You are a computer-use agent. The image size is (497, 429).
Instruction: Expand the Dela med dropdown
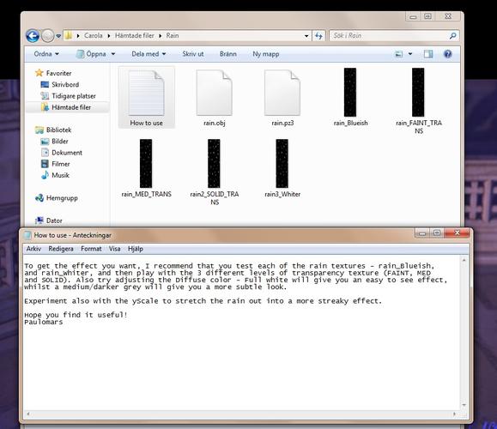[148, 54]
